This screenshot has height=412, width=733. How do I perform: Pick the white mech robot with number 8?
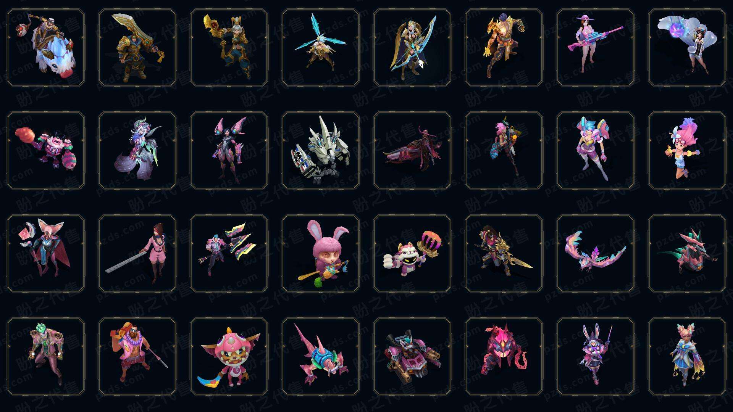[x=321, y=150]
